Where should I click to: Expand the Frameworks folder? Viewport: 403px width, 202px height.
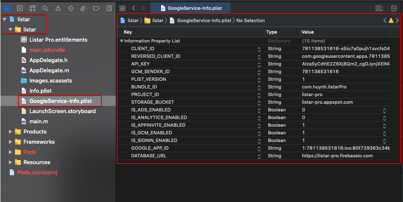[x=11, y=142]
